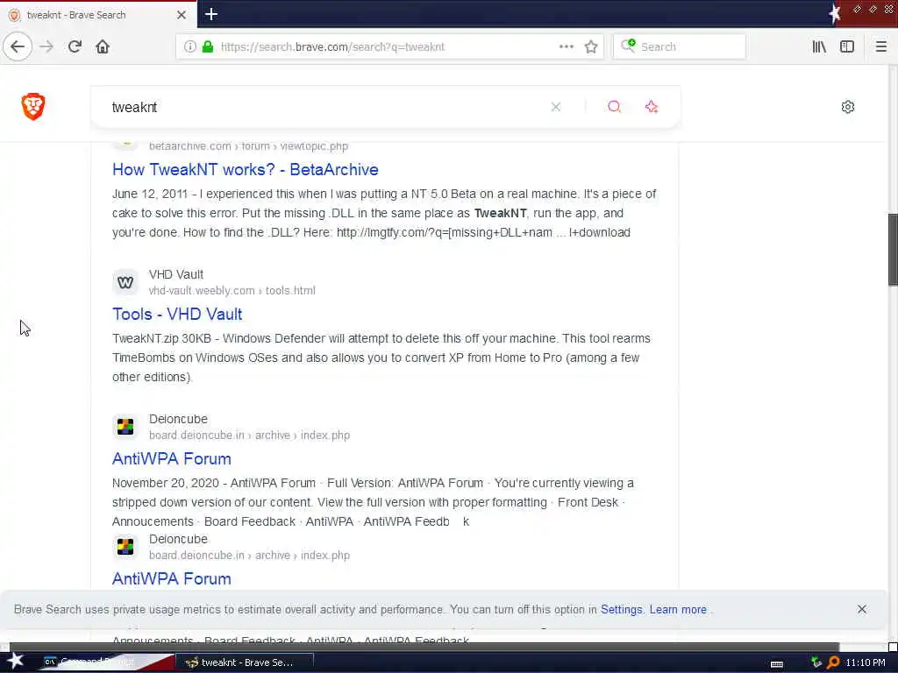Screen dimensions: 898x673
Task: Click the keyboard tray icon
Action: (777, 663)
